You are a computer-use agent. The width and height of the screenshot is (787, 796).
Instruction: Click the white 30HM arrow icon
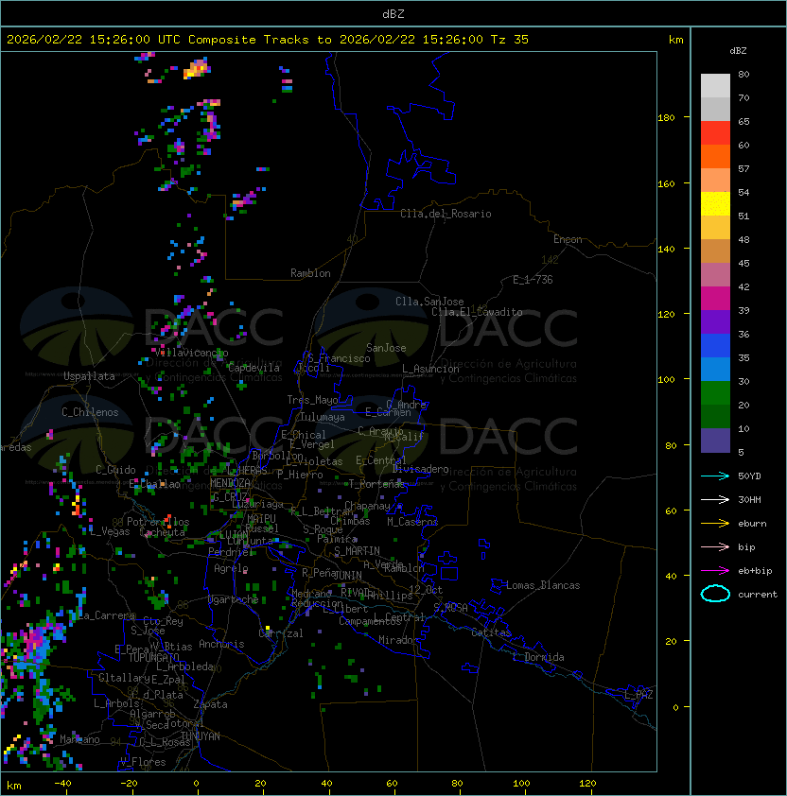pyautogui.click(x=715, y=499)
